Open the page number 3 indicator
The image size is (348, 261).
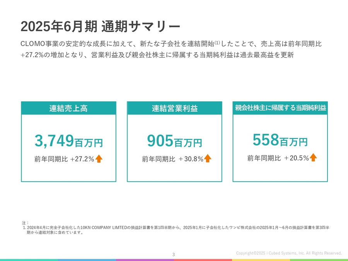[174, 254]
